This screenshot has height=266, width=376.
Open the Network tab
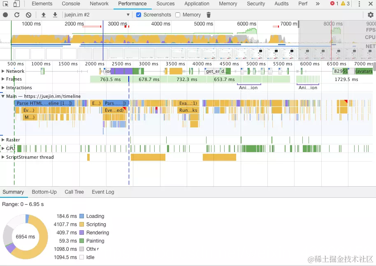coord(99,4)
